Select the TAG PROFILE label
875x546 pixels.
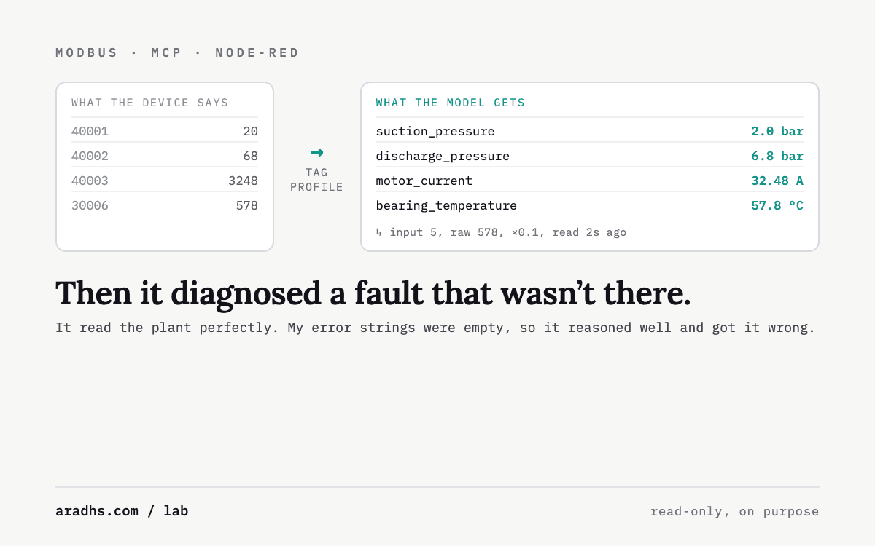tap(316, 180)
